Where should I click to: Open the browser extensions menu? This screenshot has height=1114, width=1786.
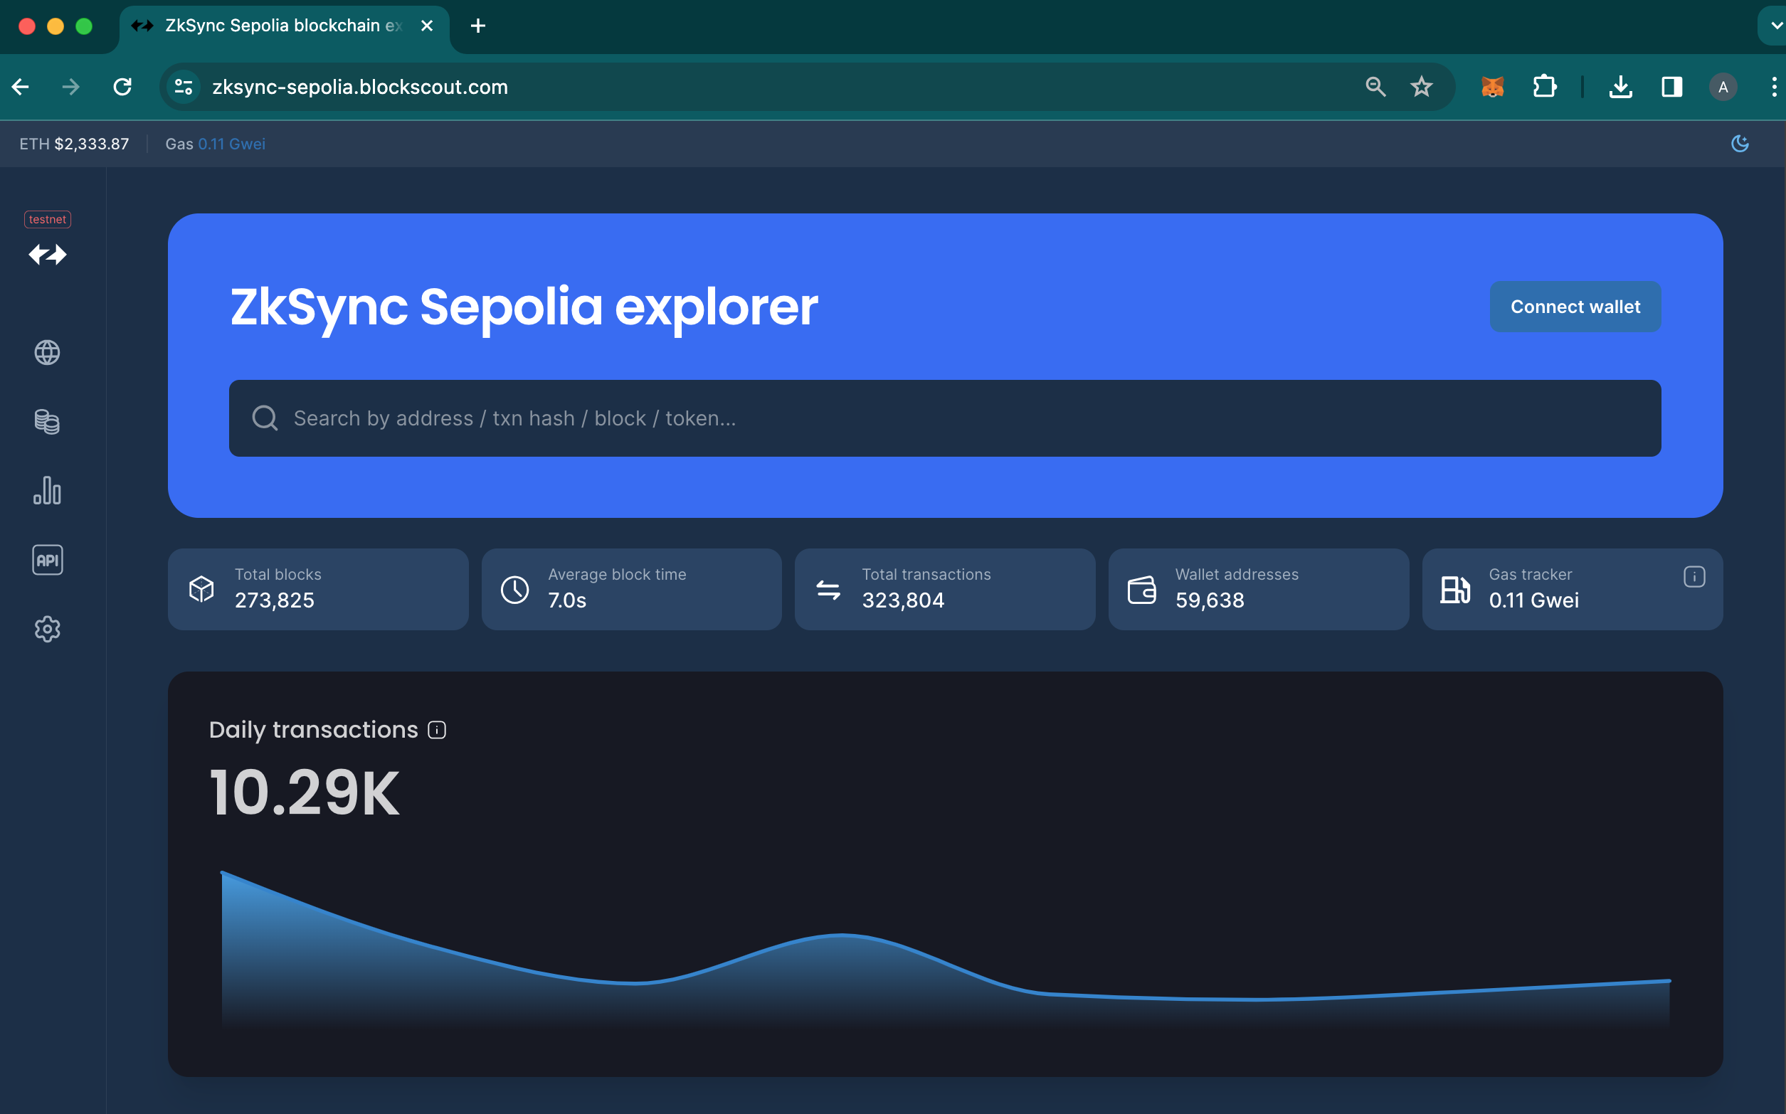[x=1544, y=86]
